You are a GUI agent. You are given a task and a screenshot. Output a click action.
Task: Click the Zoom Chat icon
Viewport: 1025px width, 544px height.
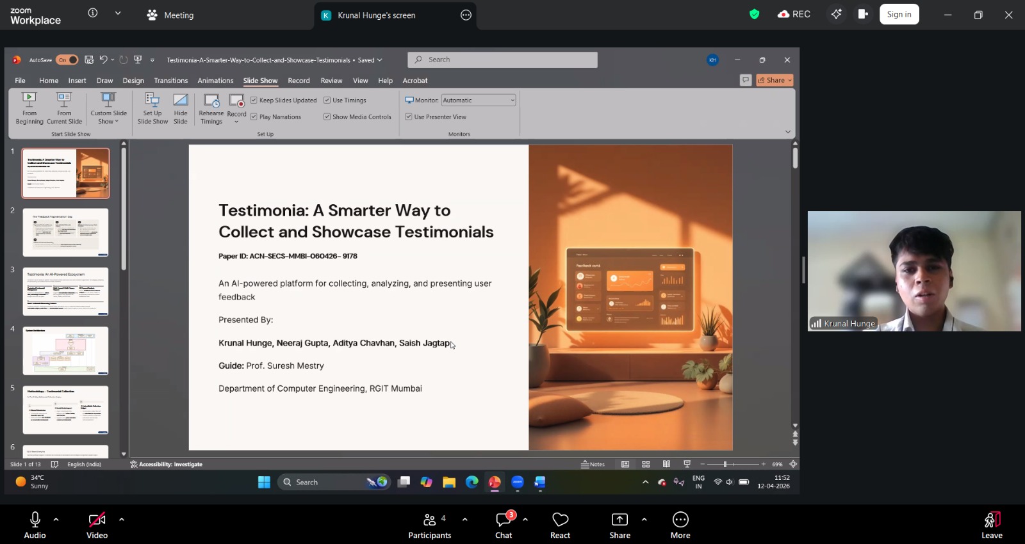coord(504,520)
